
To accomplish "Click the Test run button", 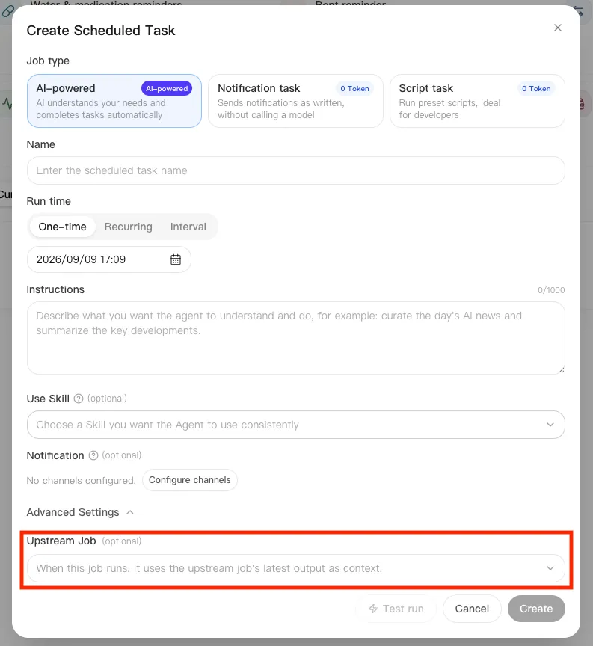I will [396, 609].
